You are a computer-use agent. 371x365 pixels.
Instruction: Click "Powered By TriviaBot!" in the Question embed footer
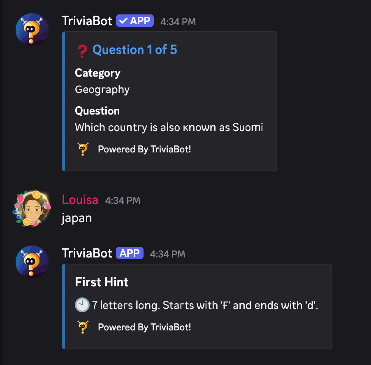[144, 149]
